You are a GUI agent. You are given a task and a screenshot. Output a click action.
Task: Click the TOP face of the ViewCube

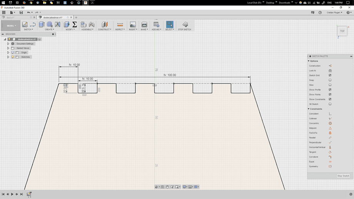coord(342,31)
